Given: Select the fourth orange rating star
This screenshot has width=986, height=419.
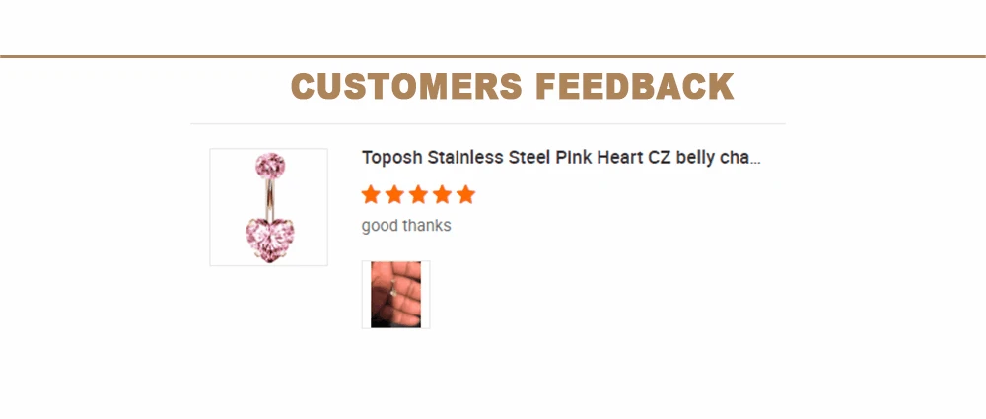Looking at the screenshot, I should point(442,195).
